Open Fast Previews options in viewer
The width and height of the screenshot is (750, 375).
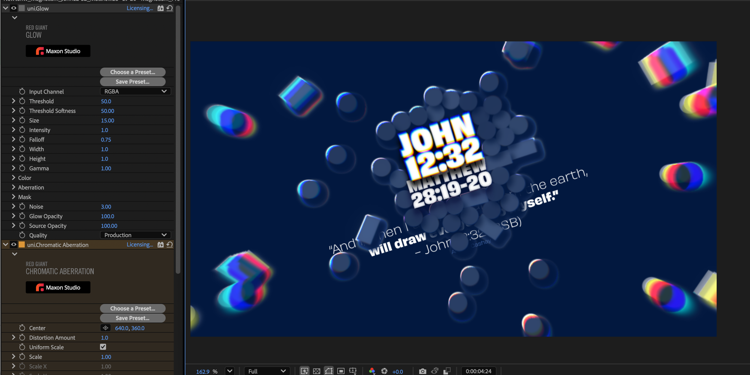(x=304, y=371)
